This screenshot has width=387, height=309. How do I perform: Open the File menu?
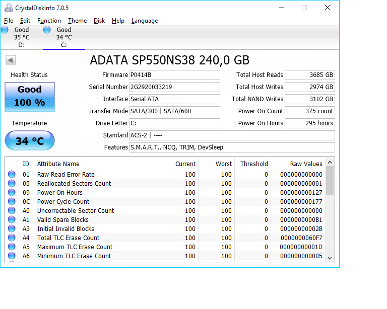click(9, 21)
